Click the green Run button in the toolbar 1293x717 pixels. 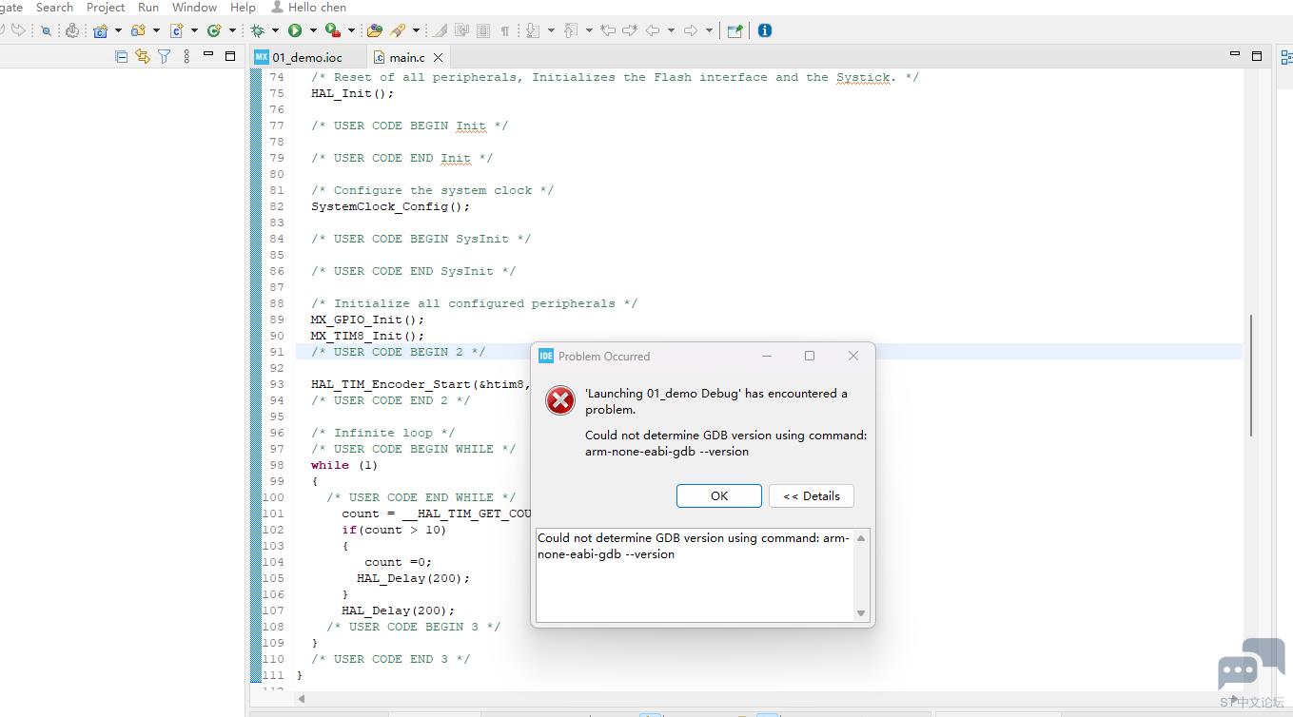point(295,30)
